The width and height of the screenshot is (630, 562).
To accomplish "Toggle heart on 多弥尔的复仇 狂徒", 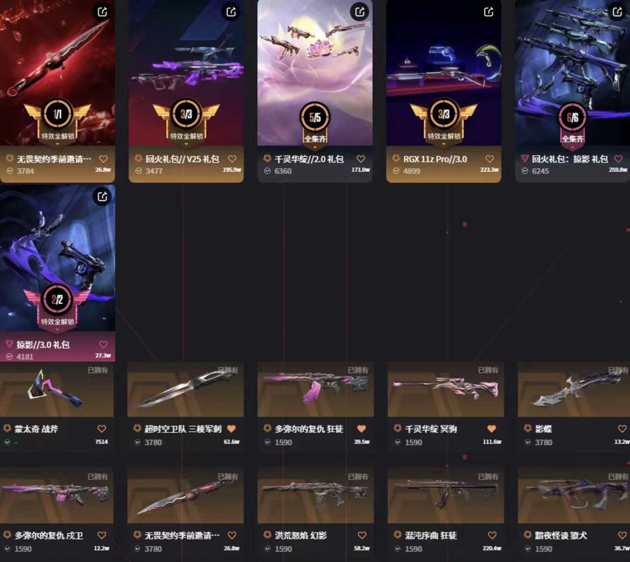I will 362,428.
